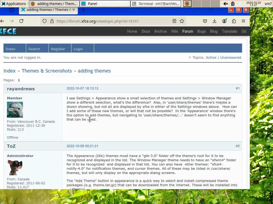Click the browser forward arrow
The image size is (273, 204).
[x=12, y=21]
